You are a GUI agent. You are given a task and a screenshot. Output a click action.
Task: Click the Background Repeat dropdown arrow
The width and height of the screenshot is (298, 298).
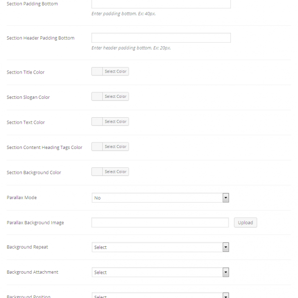[x=225, y=247]
